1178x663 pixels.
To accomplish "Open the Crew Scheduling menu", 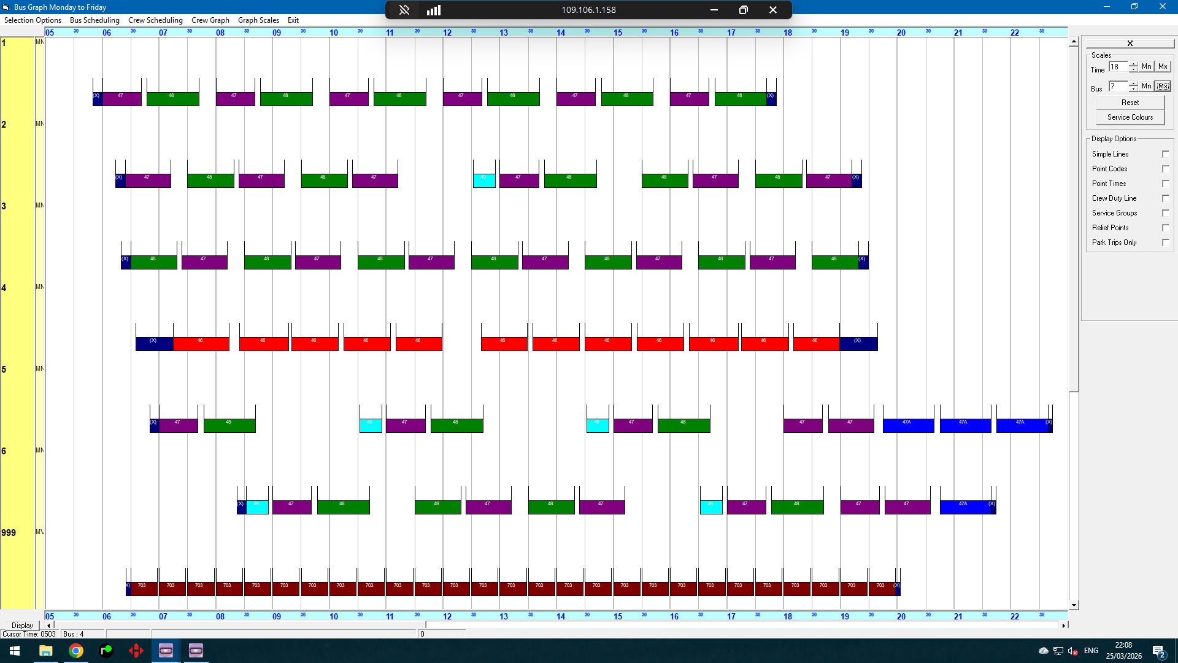I will (155, 20).
